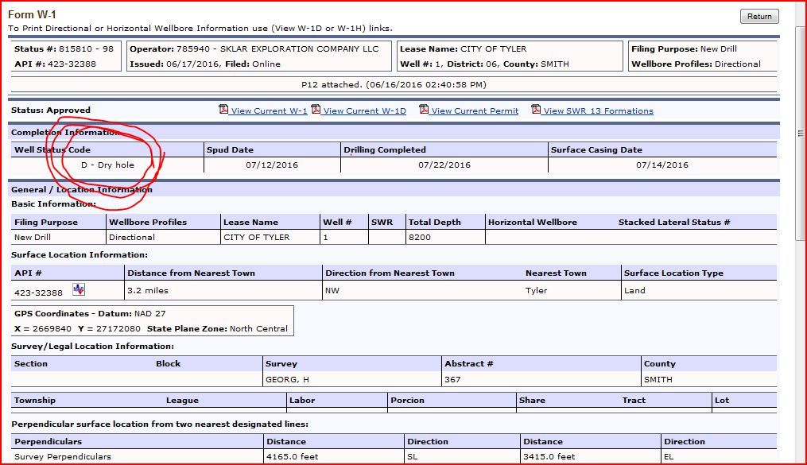Select '3415.0 feet' distance value
Viewport: 807px width, 465px height.
tap(549, 456)
